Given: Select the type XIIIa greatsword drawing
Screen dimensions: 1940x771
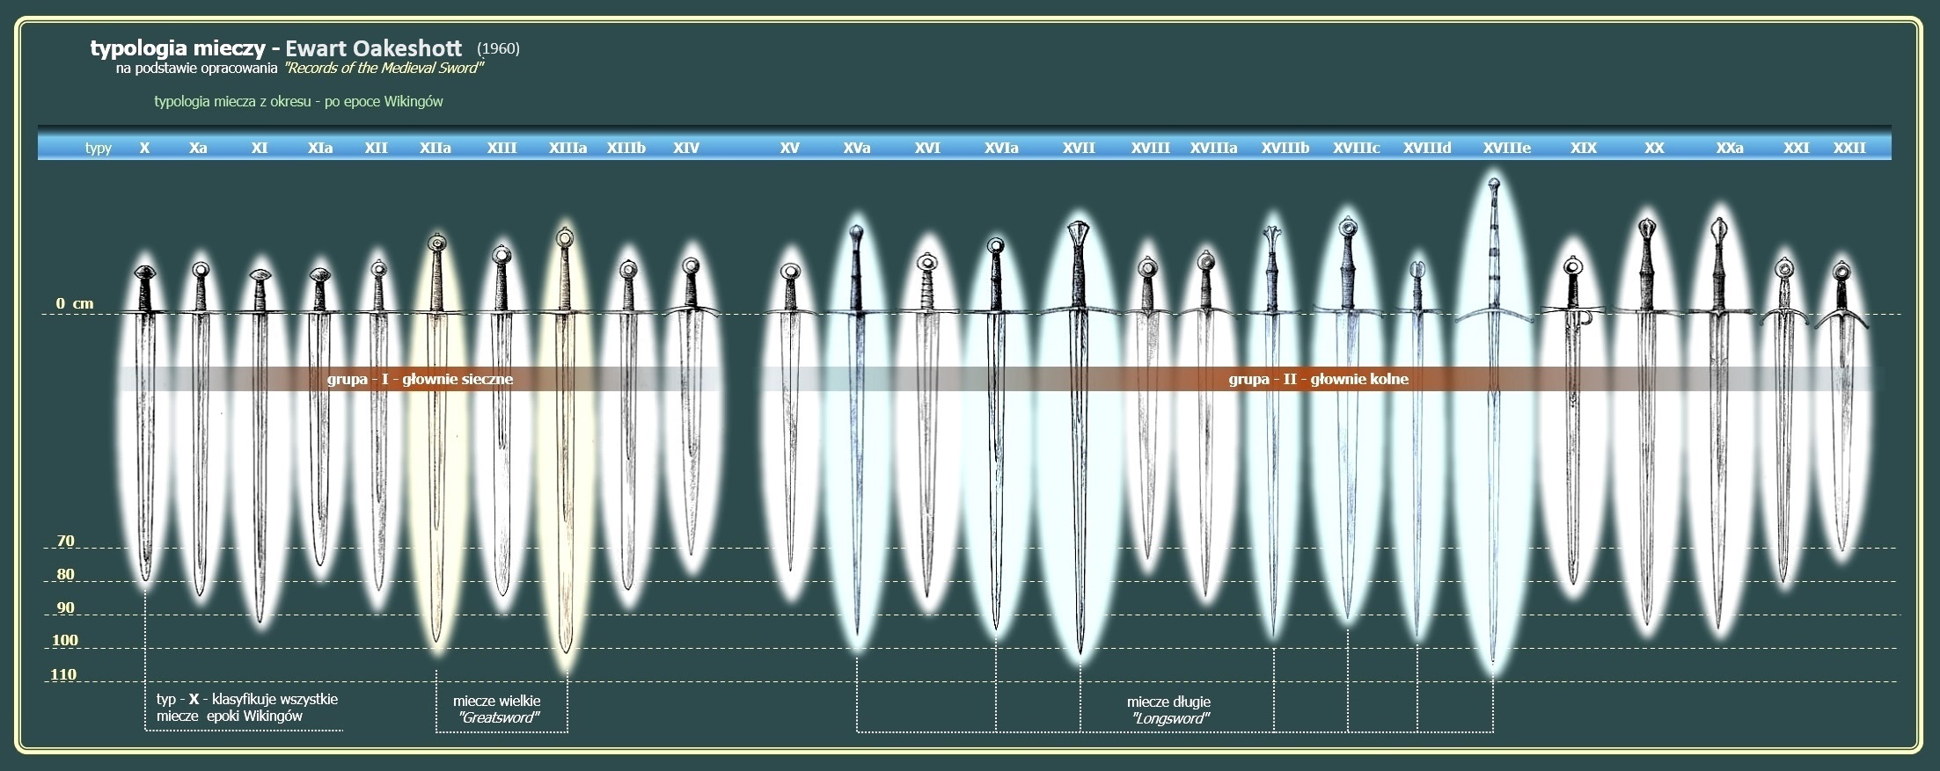Looking at the screenshot, I should [x=565, y=448].
